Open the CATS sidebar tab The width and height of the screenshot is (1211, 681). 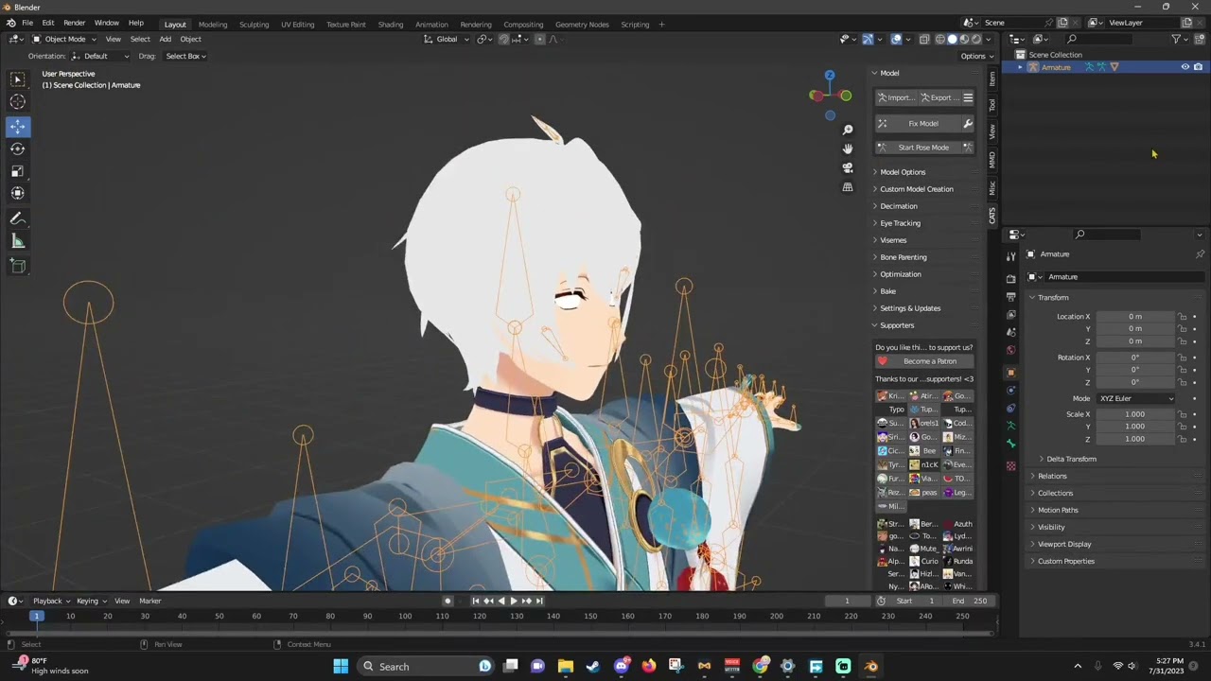click(992, 216)
